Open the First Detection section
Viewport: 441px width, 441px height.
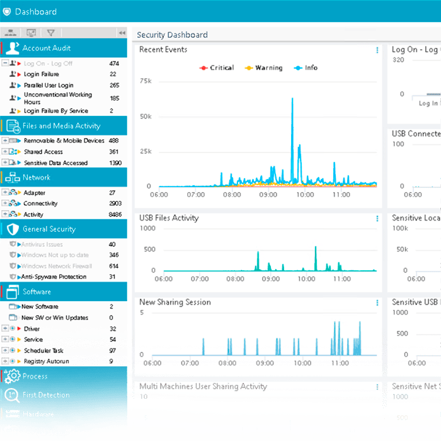(x=63, y=395)
